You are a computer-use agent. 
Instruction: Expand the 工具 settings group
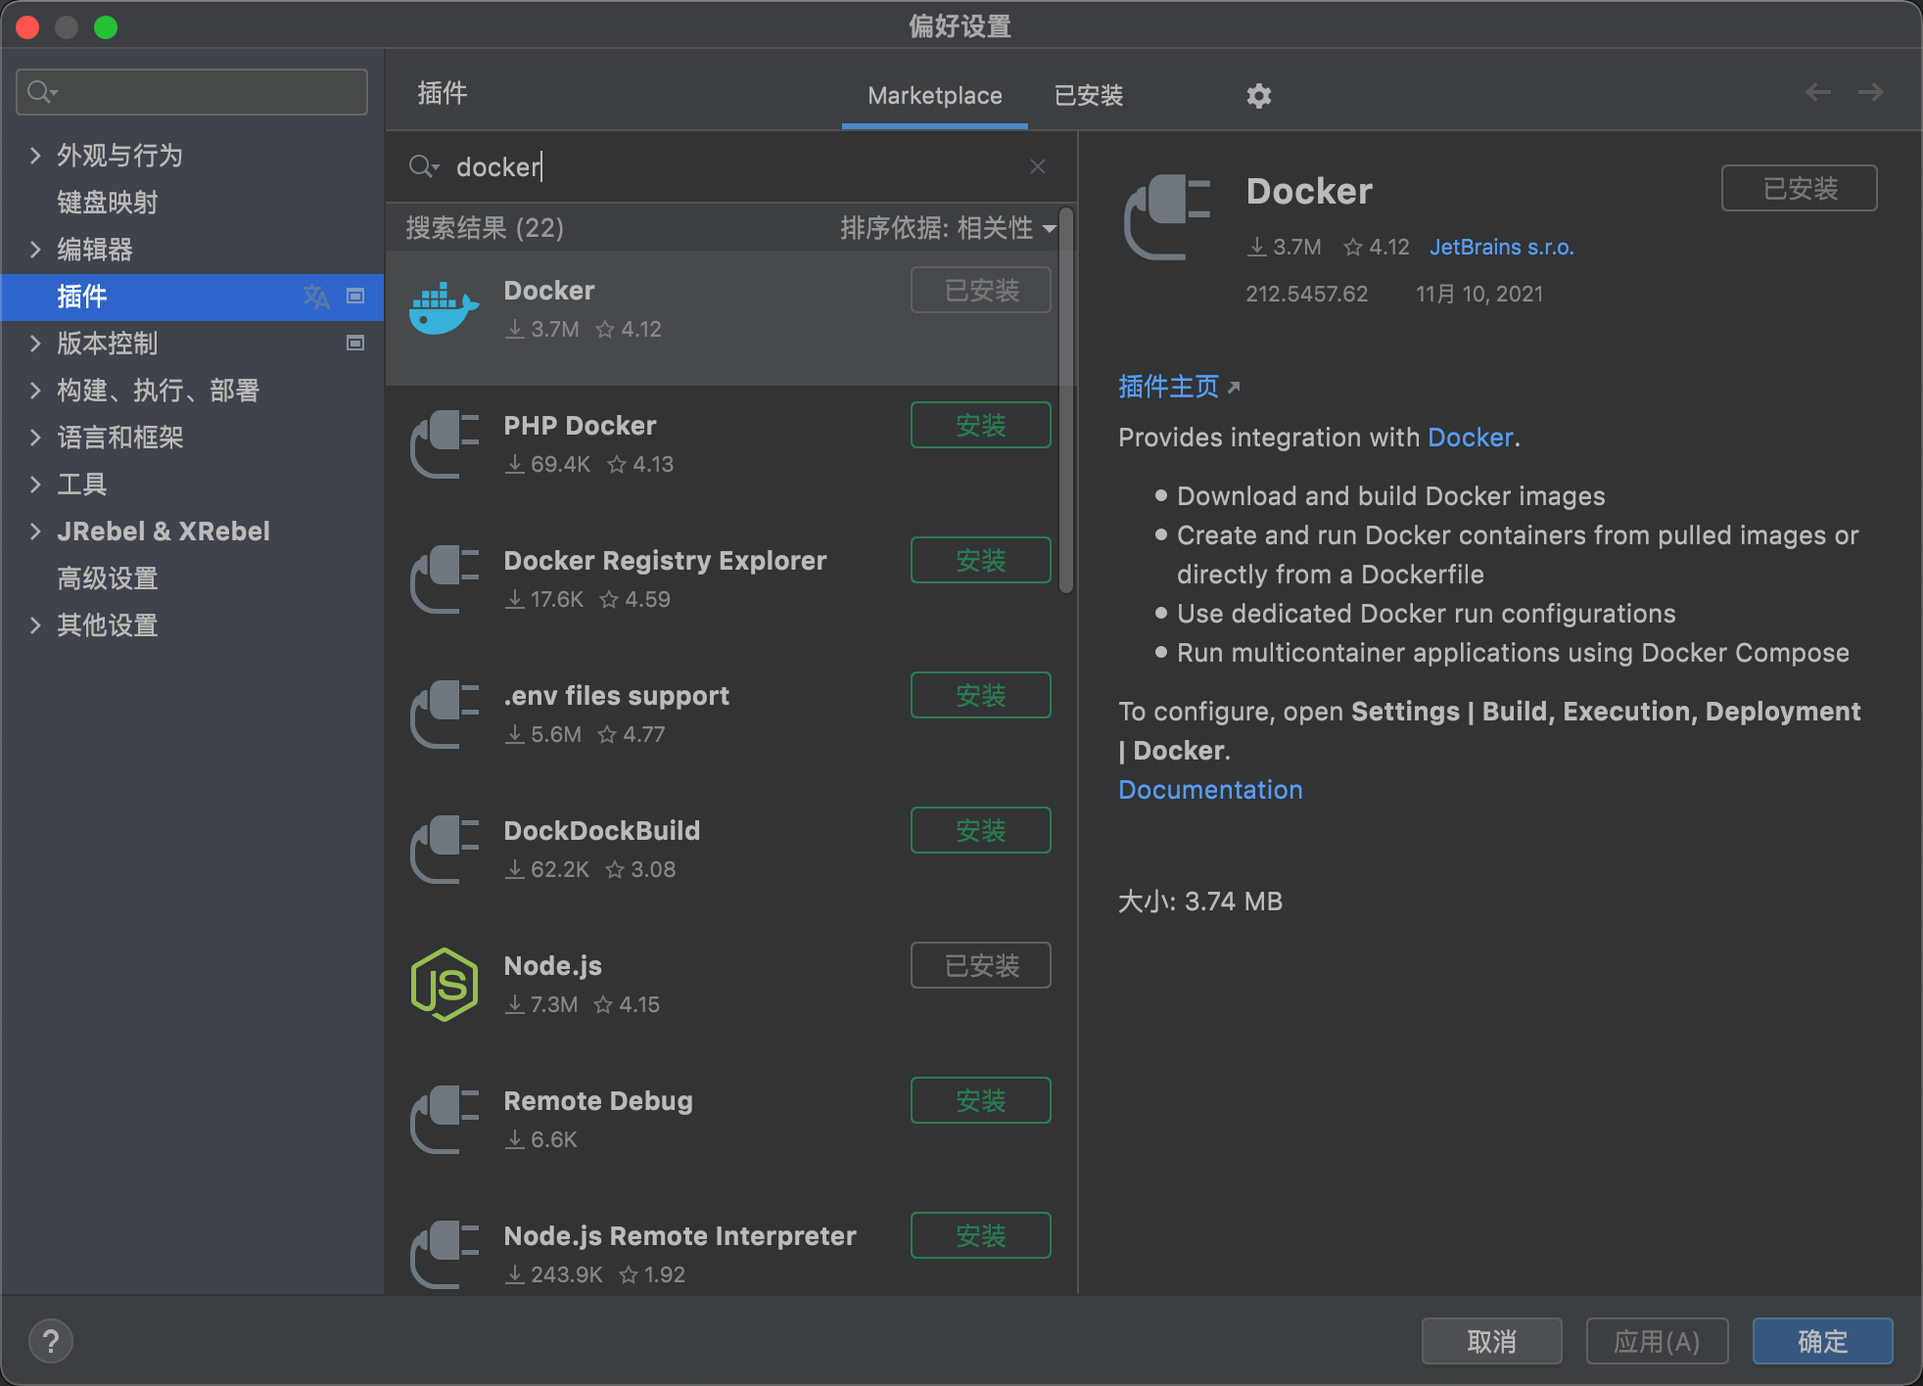[35, 485]
